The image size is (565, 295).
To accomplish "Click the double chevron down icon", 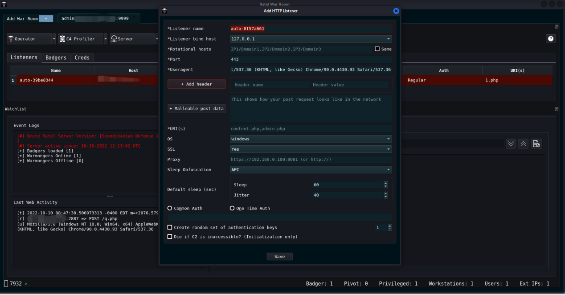I will click(x=511, y=143).
